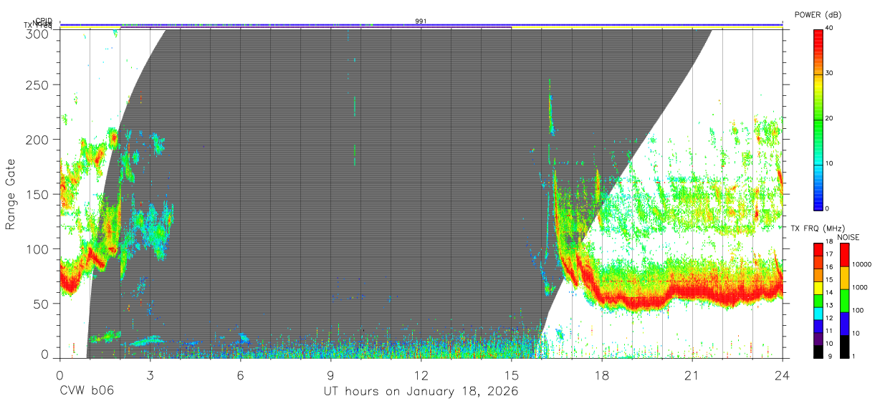The width and height of the screenshot is (880, 406).
Task: Click the 9 MHz black swatch in the TX FRQ legend
Action: click(818, 352)
